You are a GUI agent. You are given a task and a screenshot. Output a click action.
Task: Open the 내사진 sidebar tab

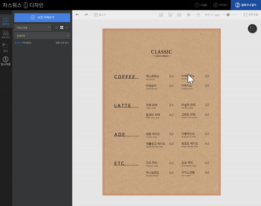[6, 21]
